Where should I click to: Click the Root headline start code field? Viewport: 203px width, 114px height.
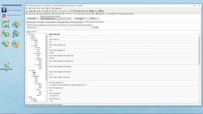[123, 85]
